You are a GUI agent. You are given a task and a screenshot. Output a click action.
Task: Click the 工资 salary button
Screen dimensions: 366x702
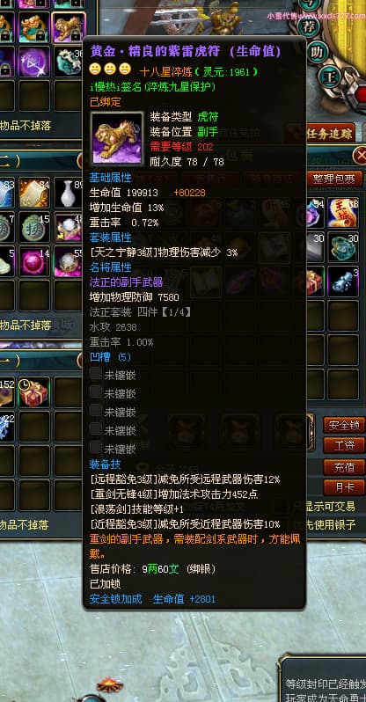pos(344,446)
